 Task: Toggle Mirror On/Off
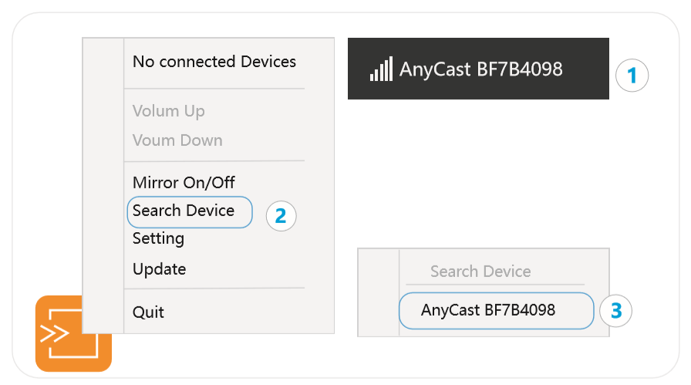point(184,183)
